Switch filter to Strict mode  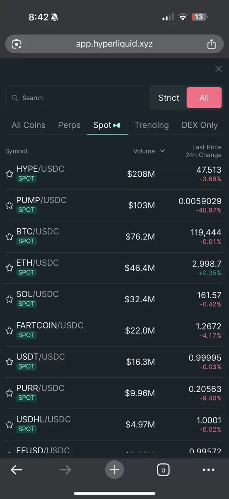(x=169, y=98)
